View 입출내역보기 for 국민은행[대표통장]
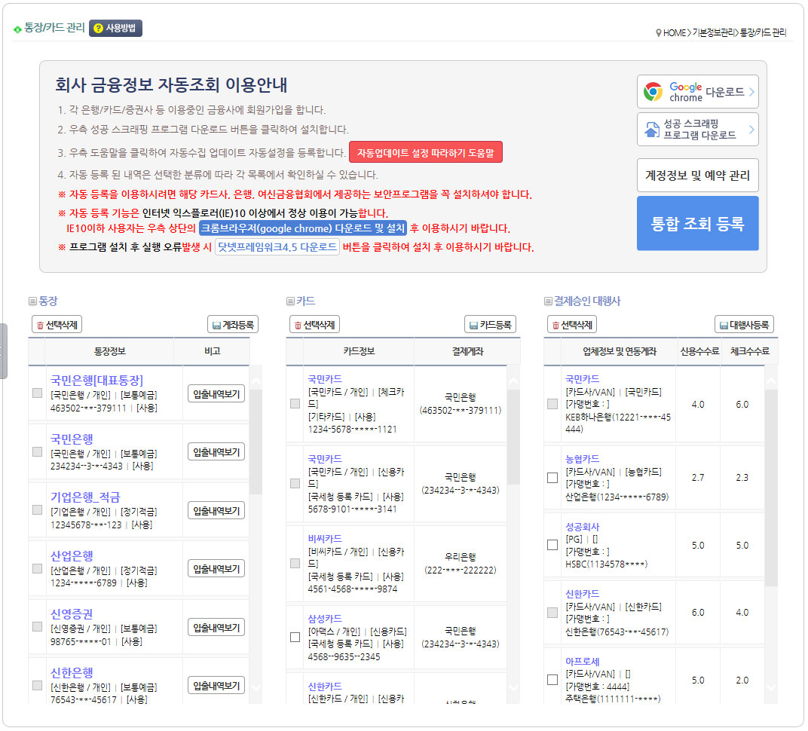The image size is (808, 731). tap(216, 394)
